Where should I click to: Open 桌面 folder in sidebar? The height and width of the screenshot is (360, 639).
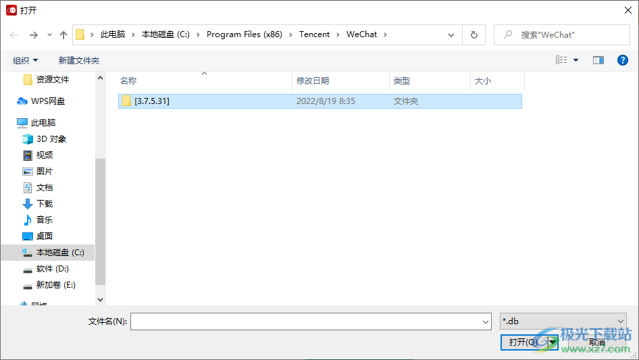point(45,236)
